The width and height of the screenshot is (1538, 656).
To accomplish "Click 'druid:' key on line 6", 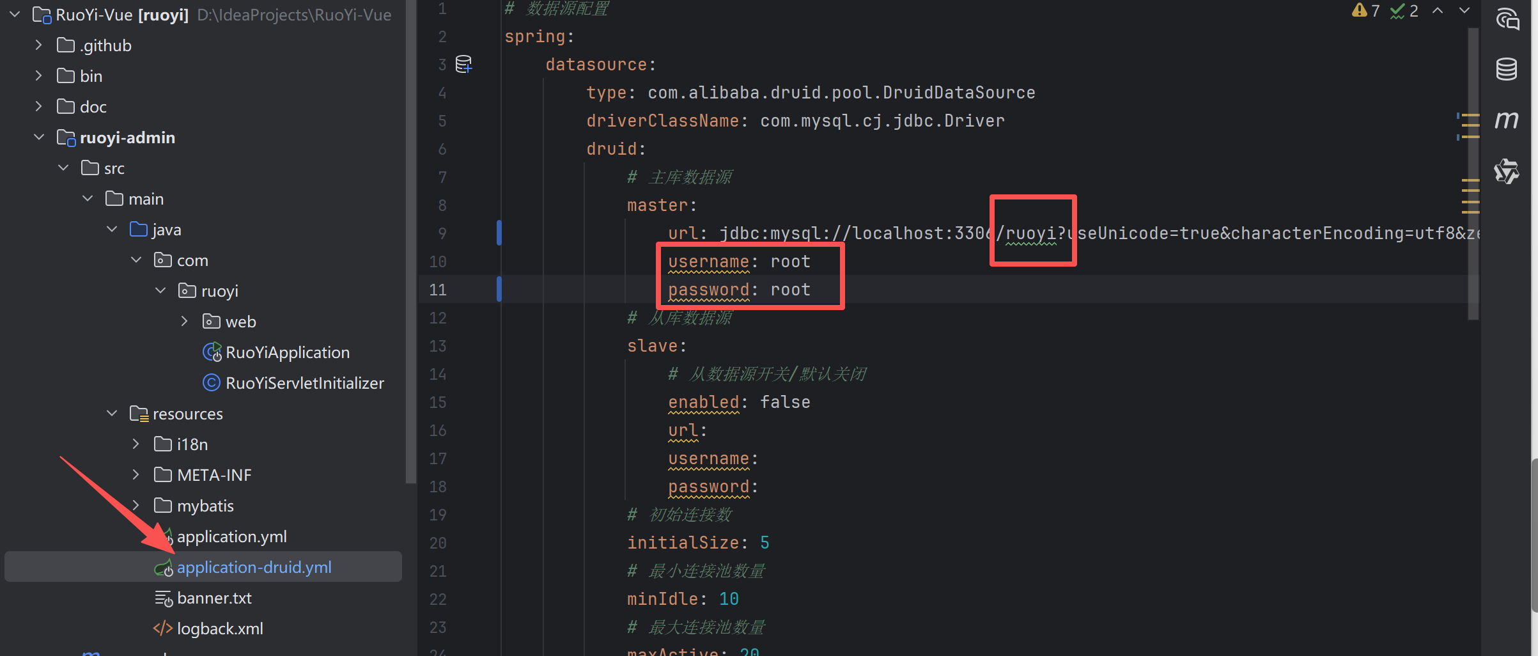I will tap(616, 149).
